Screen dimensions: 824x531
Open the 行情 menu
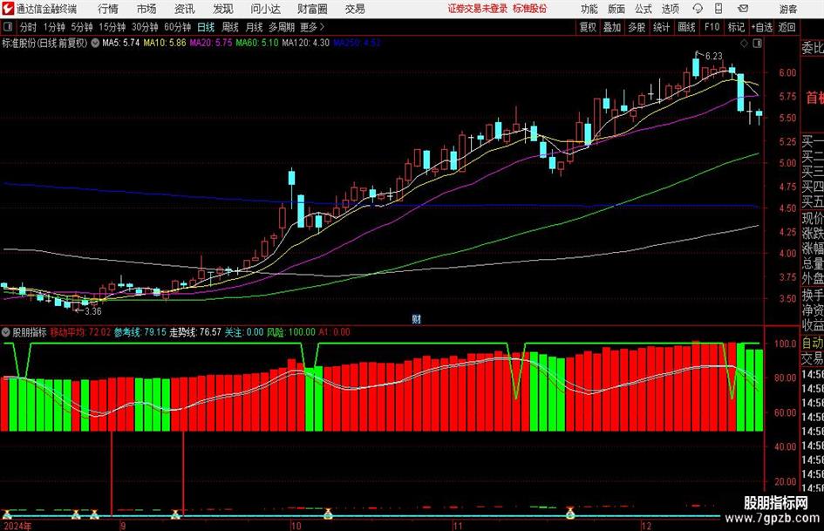pyautogui.click(x=108, y=9)
